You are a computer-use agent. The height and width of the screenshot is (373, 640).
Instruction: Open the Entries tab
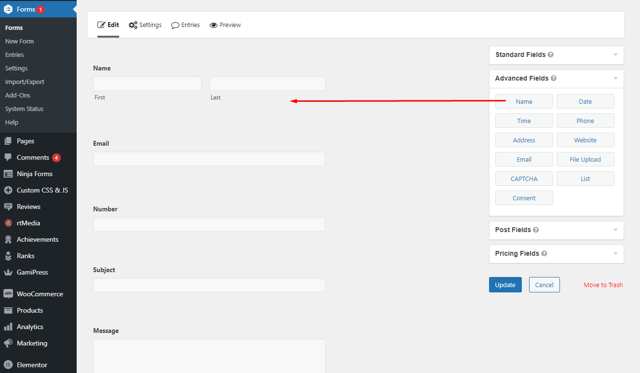(186, 25)
